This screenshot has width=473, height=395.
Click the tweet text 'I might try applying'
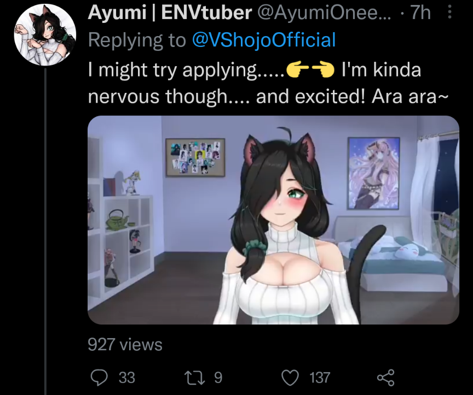point(172,70)
